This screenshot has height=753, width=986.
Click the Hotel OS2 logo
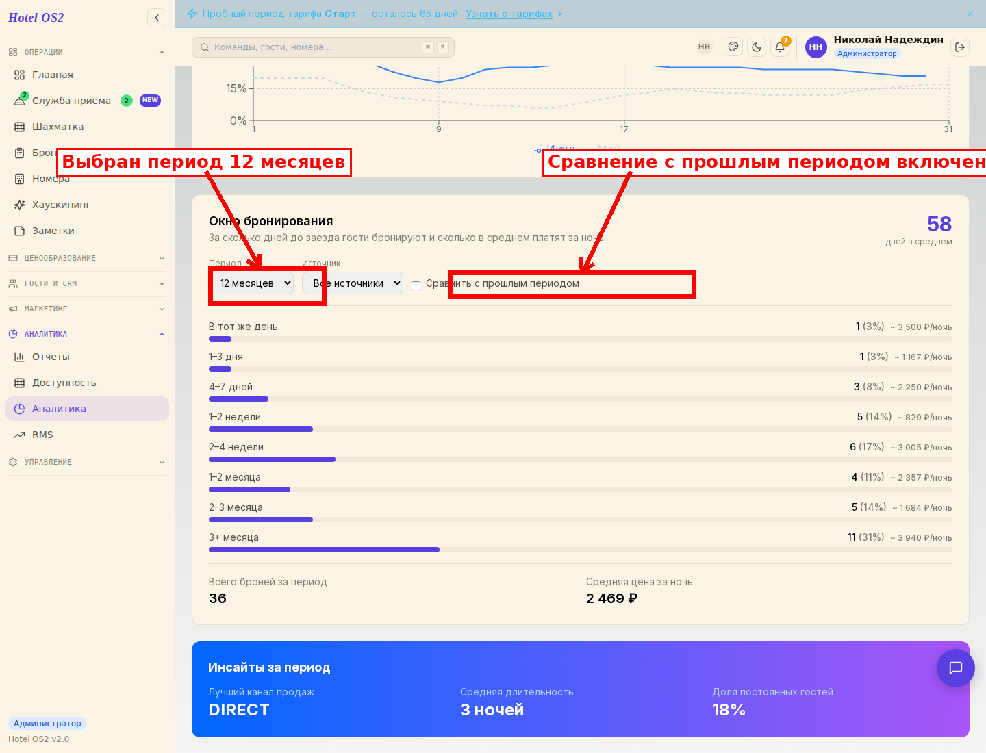pyautogui.click(x=36, y=18)
